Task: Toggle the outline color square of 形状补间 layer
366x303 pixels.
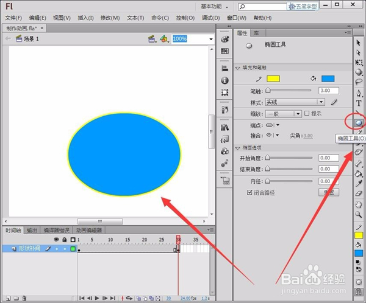Action: click(73, 249)
